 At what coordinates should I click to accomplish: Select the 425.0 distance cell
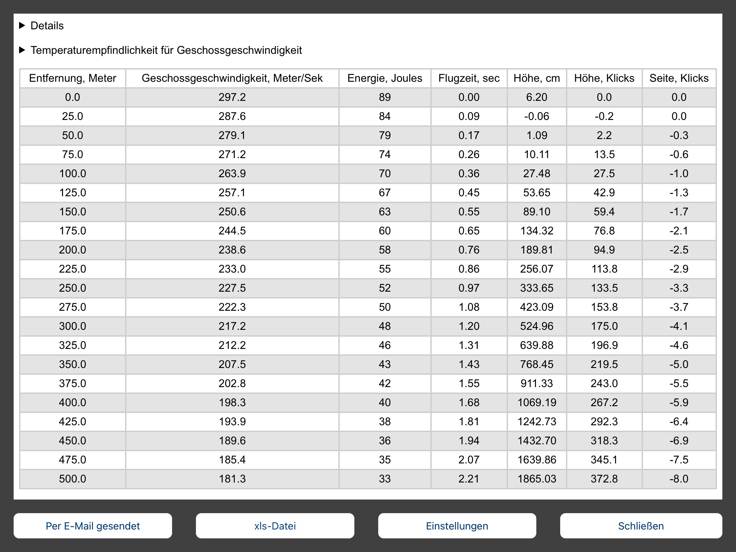coord(73,421)
